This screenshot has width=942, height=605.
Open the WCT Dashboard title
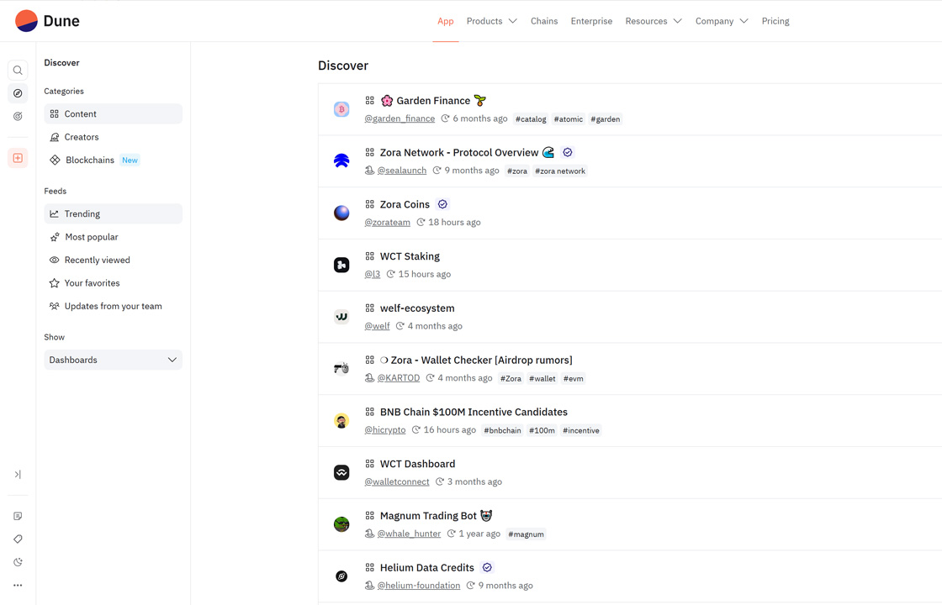click(417, 464)
